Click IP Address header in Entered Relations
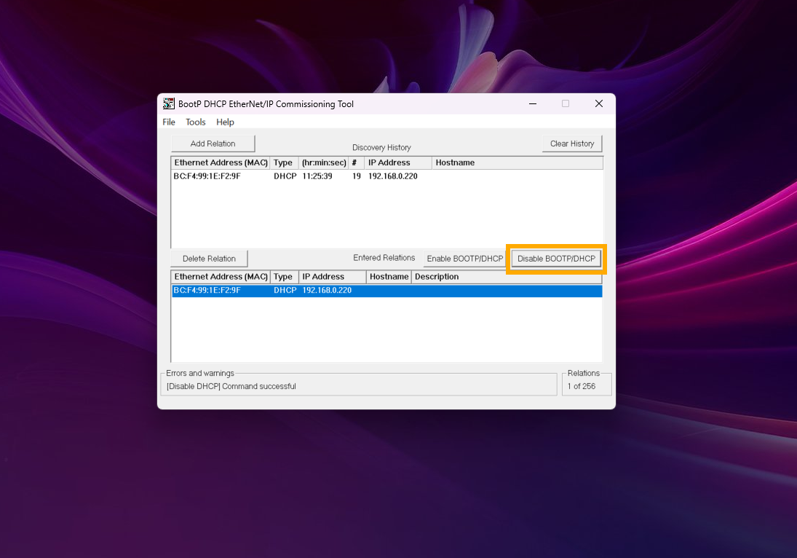 tap(323, 277)
